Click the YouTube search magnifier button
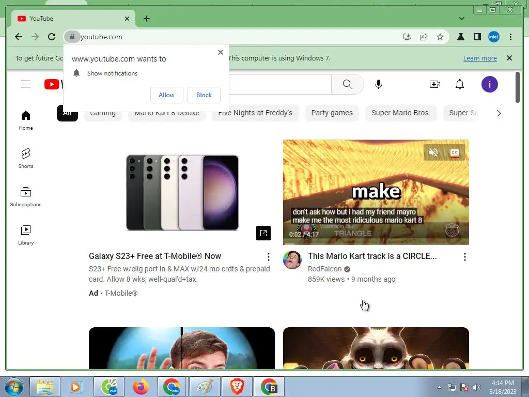This screenshot has width=529, height=397. point(348,84)
